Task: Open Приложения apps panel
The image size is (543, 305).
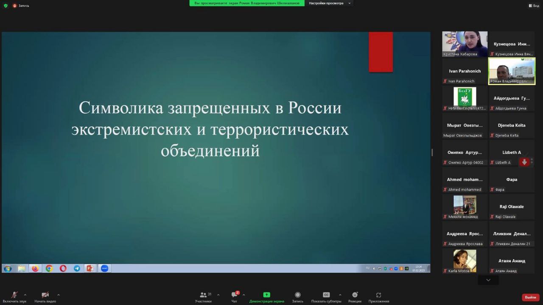Action: pos(378,297)
